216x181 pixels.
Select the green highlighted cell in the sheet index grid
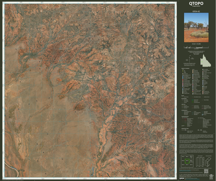pos(187,161)
